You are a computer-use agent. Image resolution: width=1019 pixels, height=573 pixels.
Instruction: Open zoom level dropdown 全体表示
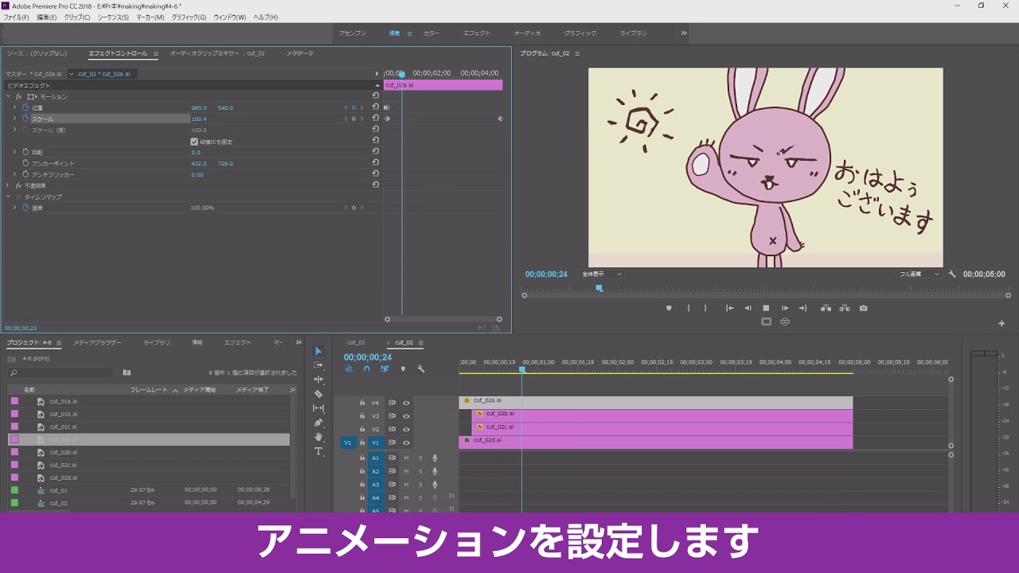click(x=602, y=274)
